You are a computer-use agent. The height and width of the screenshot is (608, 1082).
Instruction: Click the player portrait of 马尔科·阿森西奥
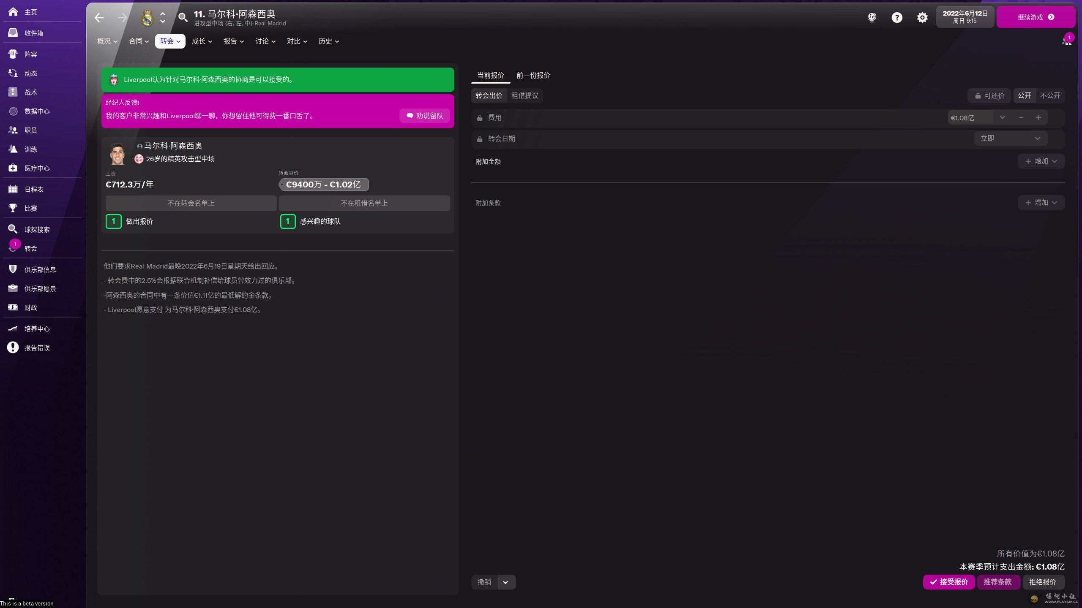click(x=117, y=154)
